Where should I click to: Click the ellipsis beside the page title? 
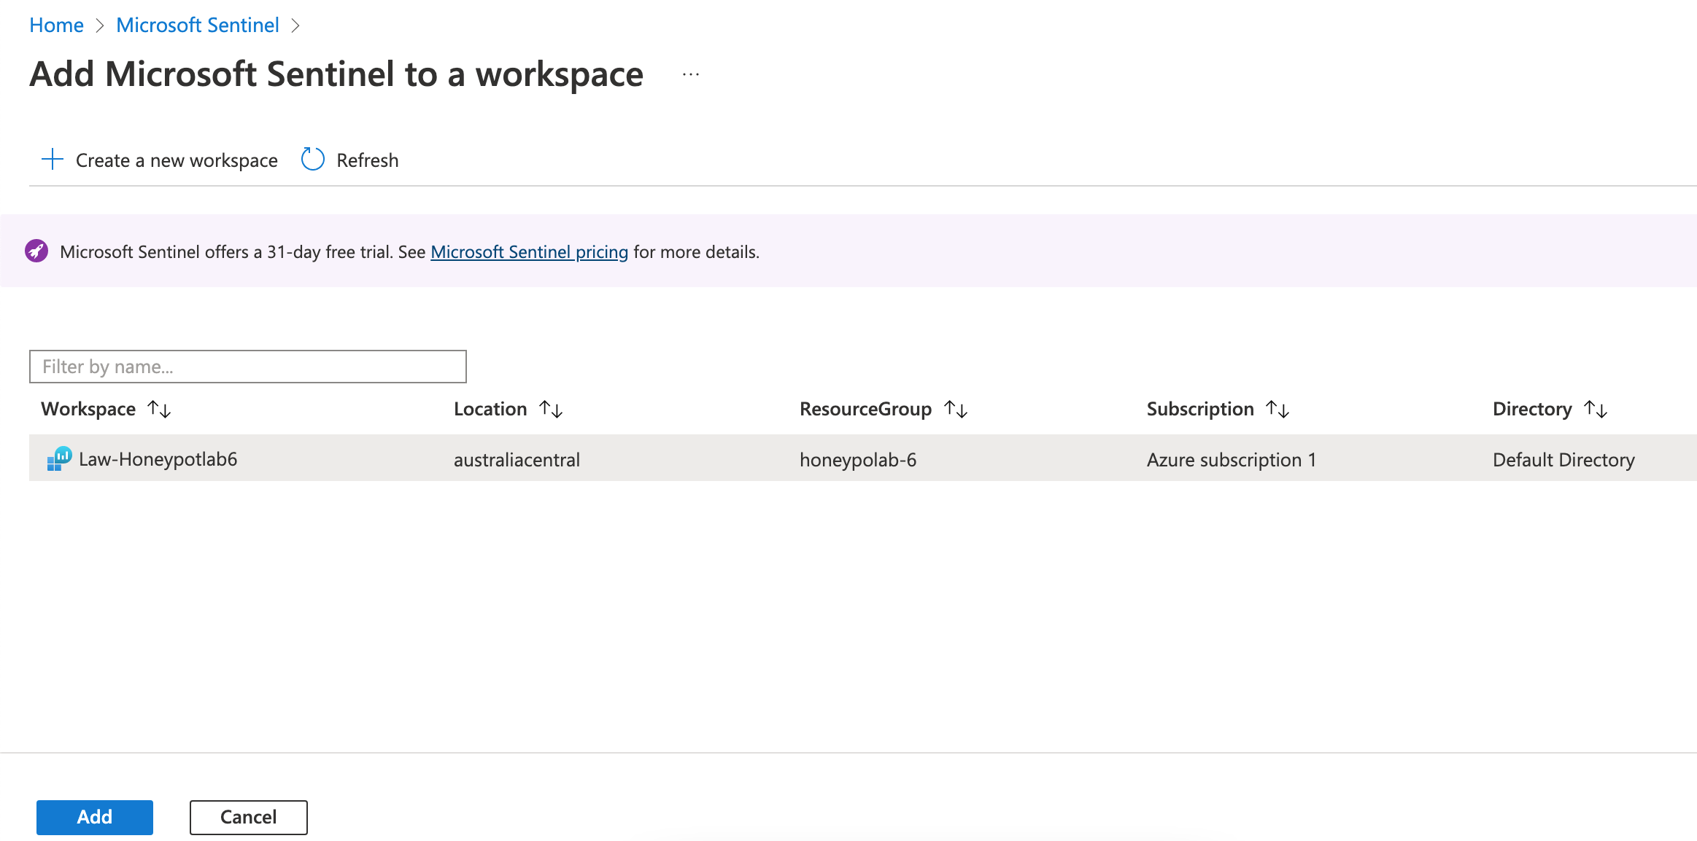tap(689, 74)
